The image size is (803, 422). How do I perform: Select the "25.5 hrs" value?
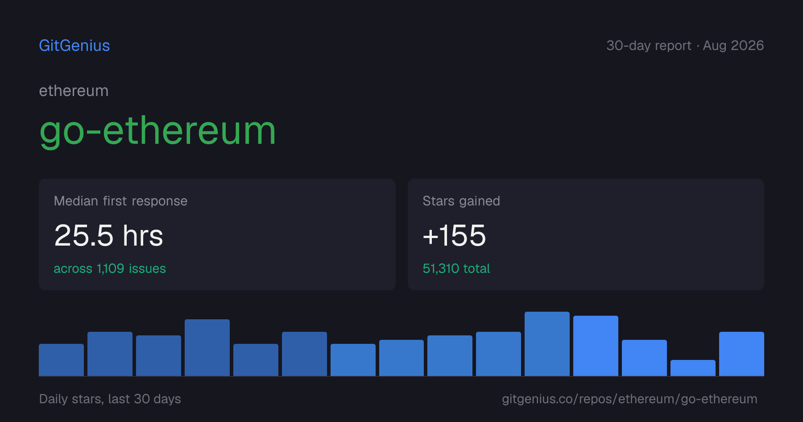[108, 235]
